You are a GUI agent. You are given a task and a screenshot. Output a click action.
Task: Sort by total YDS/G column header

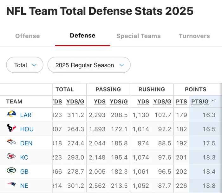pos(75,102)
